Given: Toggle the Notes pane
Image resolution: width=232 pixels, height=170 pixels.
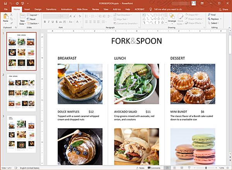Looking at the screenshot, I should (x=140, y=168).
